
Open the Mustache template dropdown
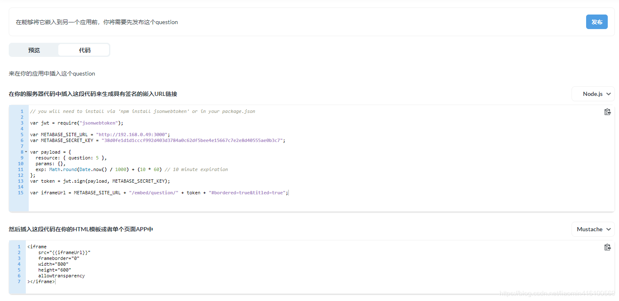[593, 229]
